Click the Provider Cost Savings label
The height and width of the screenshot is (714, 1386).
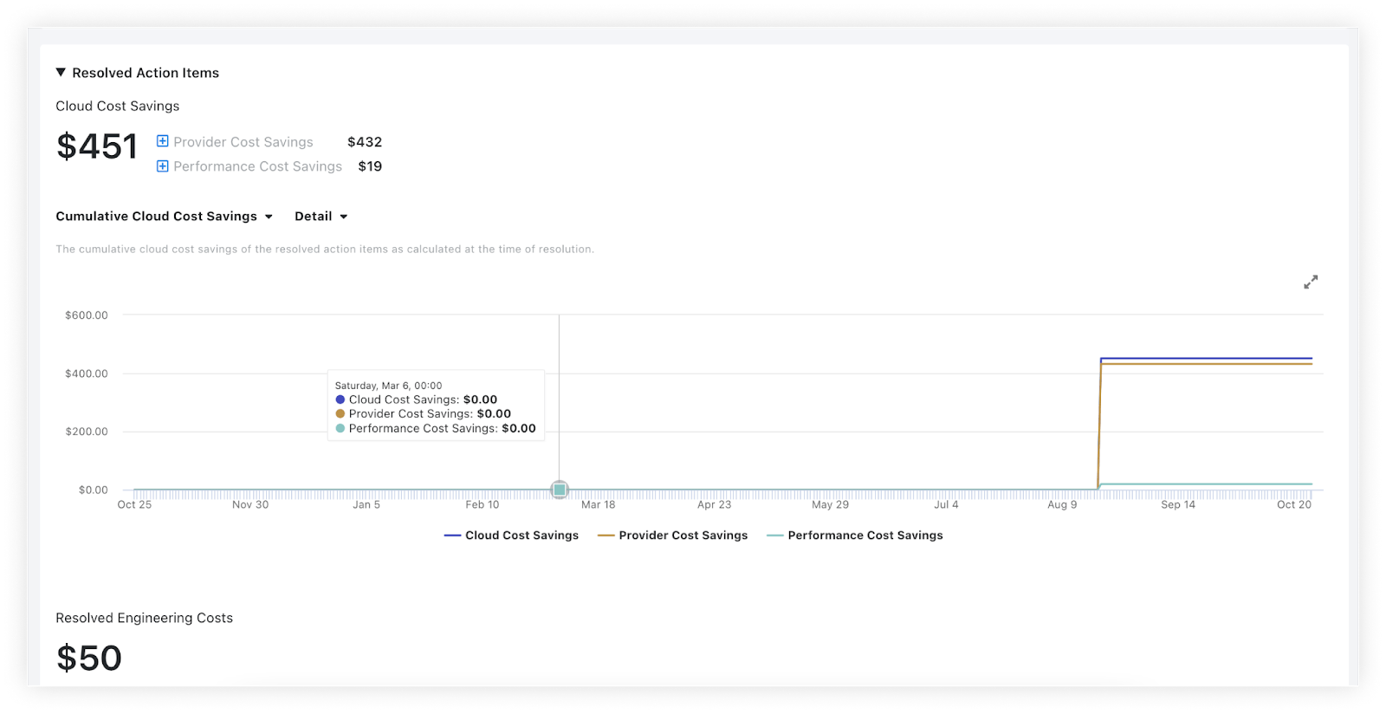(243, 142)
